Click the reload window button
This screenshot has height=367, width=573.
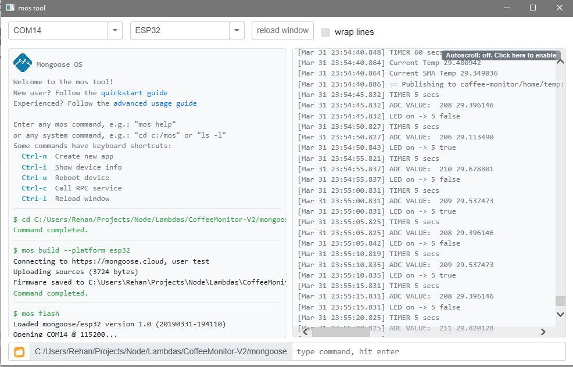282,30
